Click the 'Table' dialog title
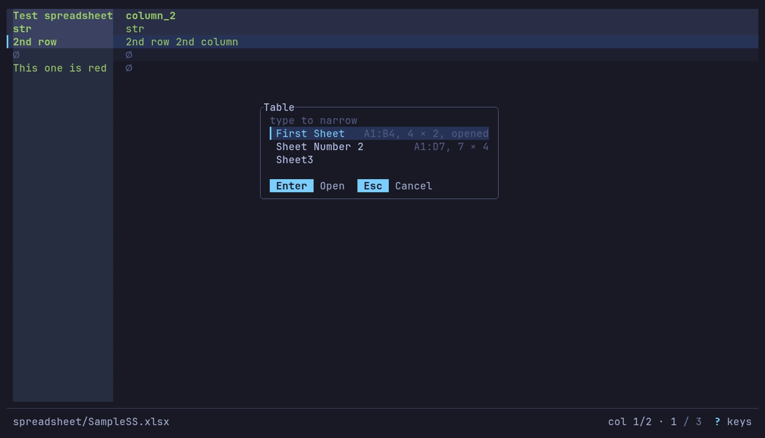Image resolution: width=765 pixels, height=438 pixels. coord(279,107)
